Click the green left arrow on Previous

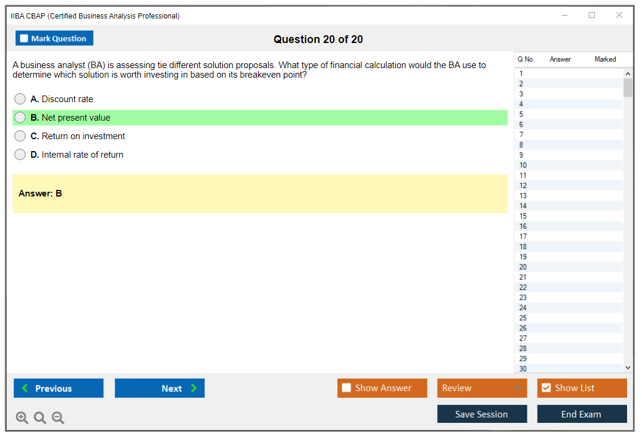coord(25,388)
